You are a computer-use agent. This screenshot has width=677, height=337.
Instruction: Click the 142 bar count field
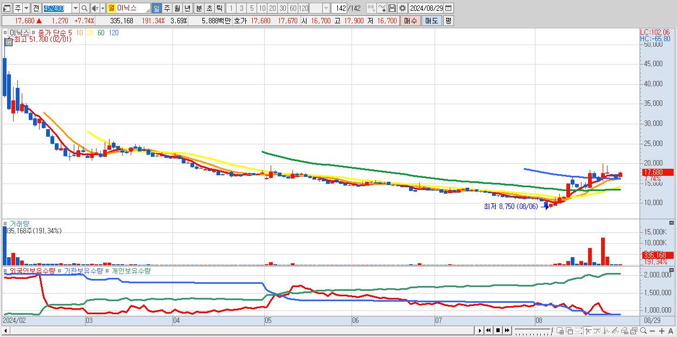(339, 8)
